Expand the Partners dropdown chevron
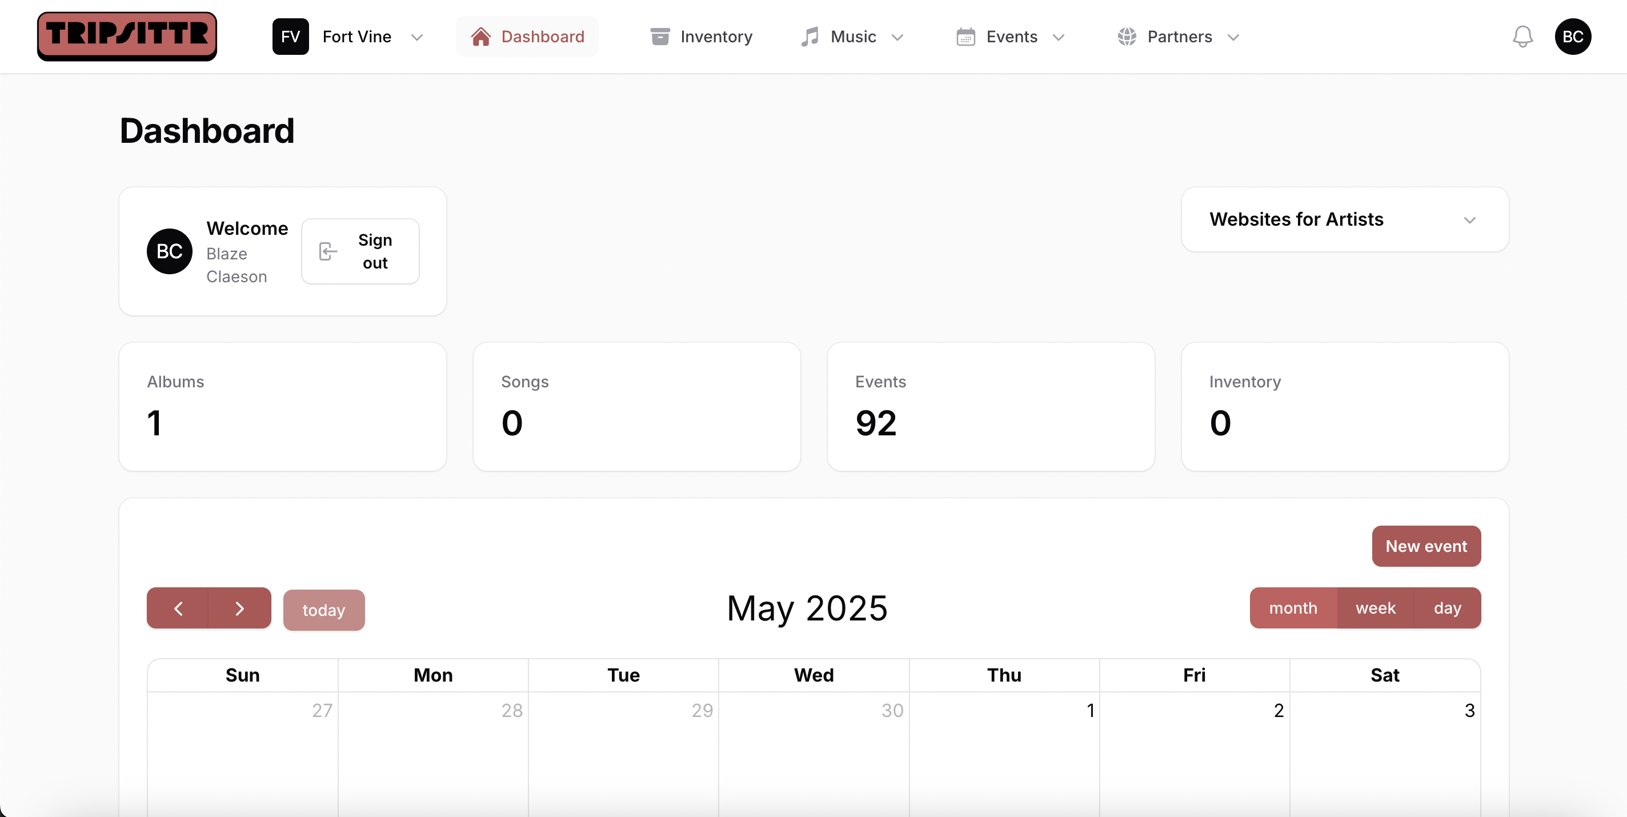 [x=1233, y=37]
